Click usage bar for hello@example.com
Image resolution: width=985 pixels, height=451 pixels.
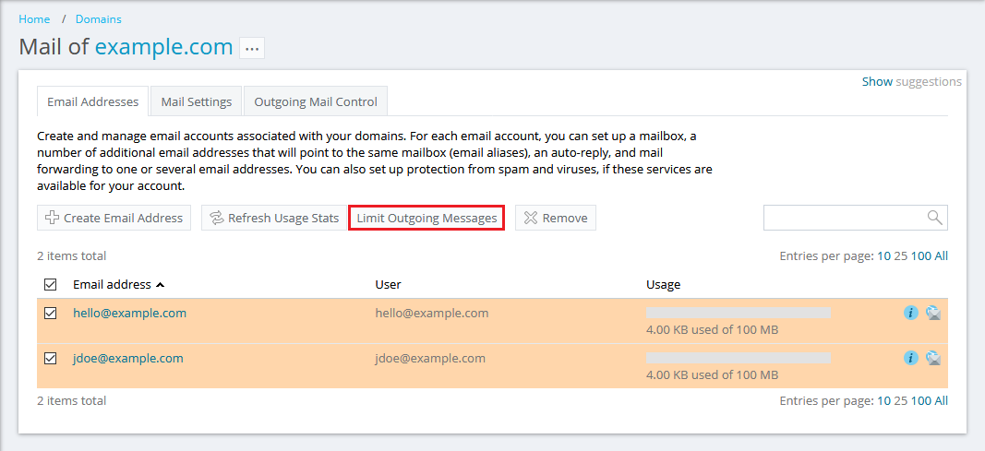click(738, 314)
